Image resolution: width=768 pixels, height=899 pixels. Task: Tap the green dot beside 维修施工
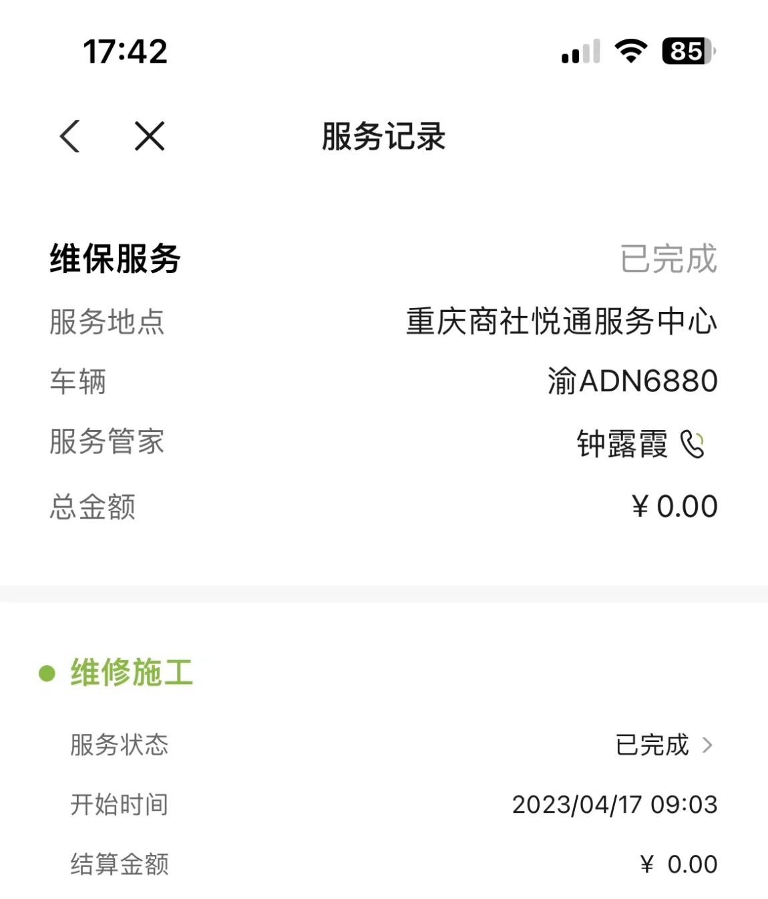pos(47,673)
